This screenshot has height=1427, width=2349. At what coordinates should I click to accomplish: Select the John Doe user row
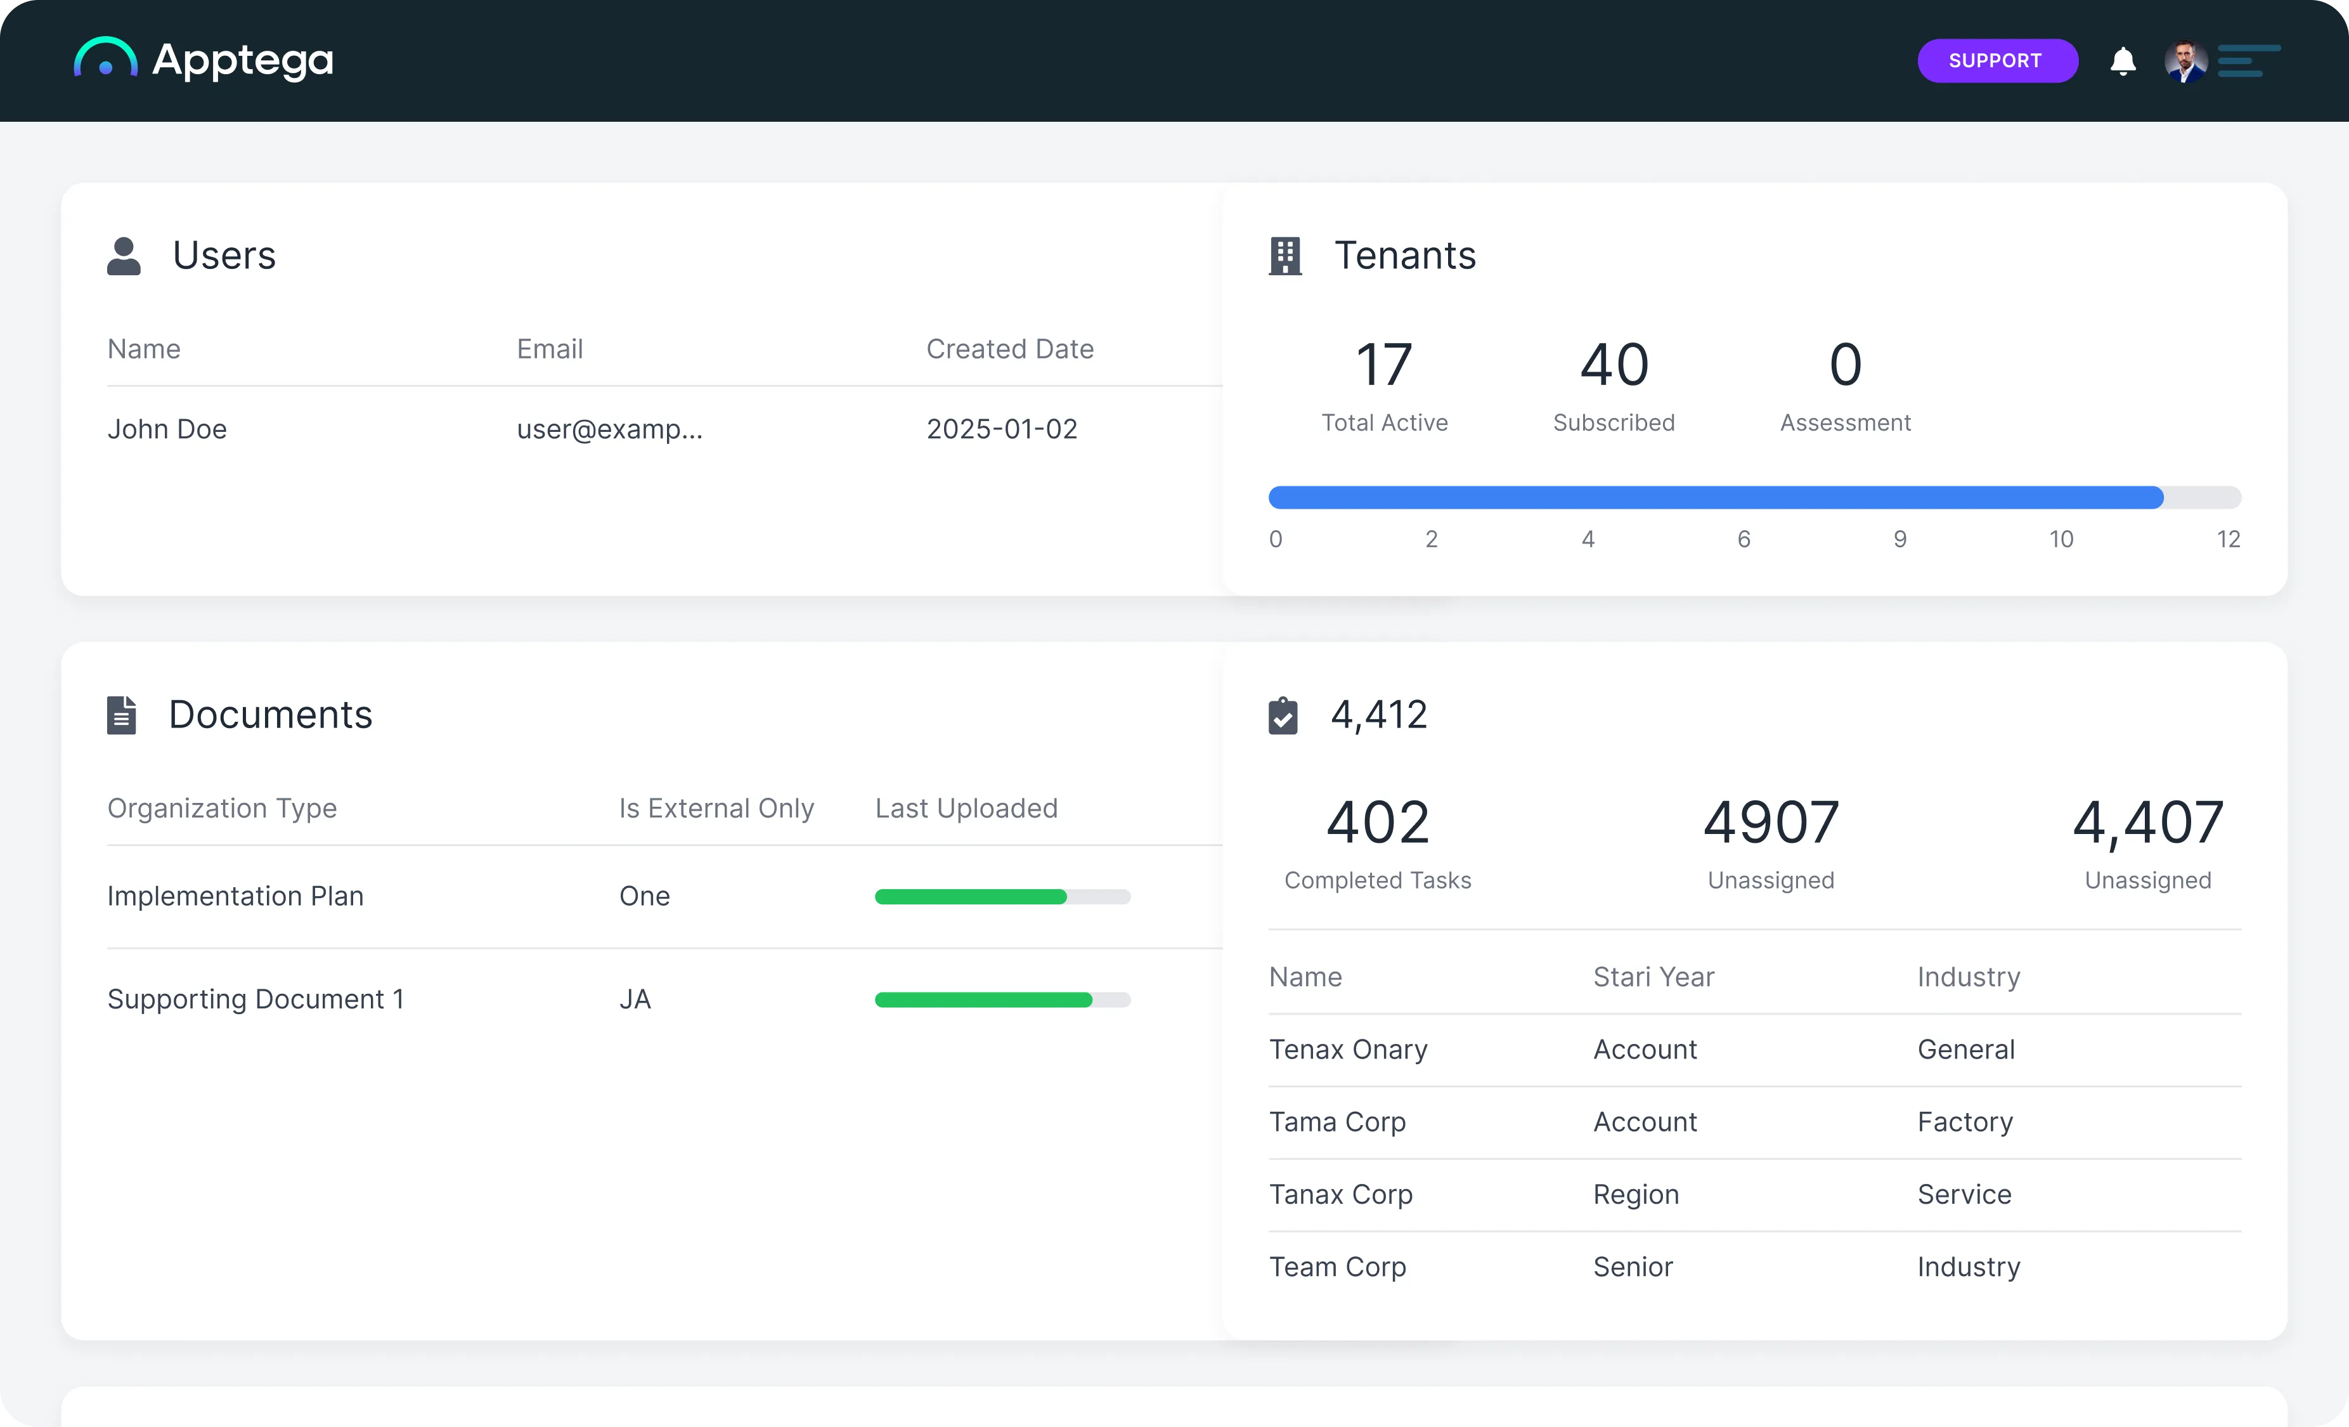click(167, 429)
